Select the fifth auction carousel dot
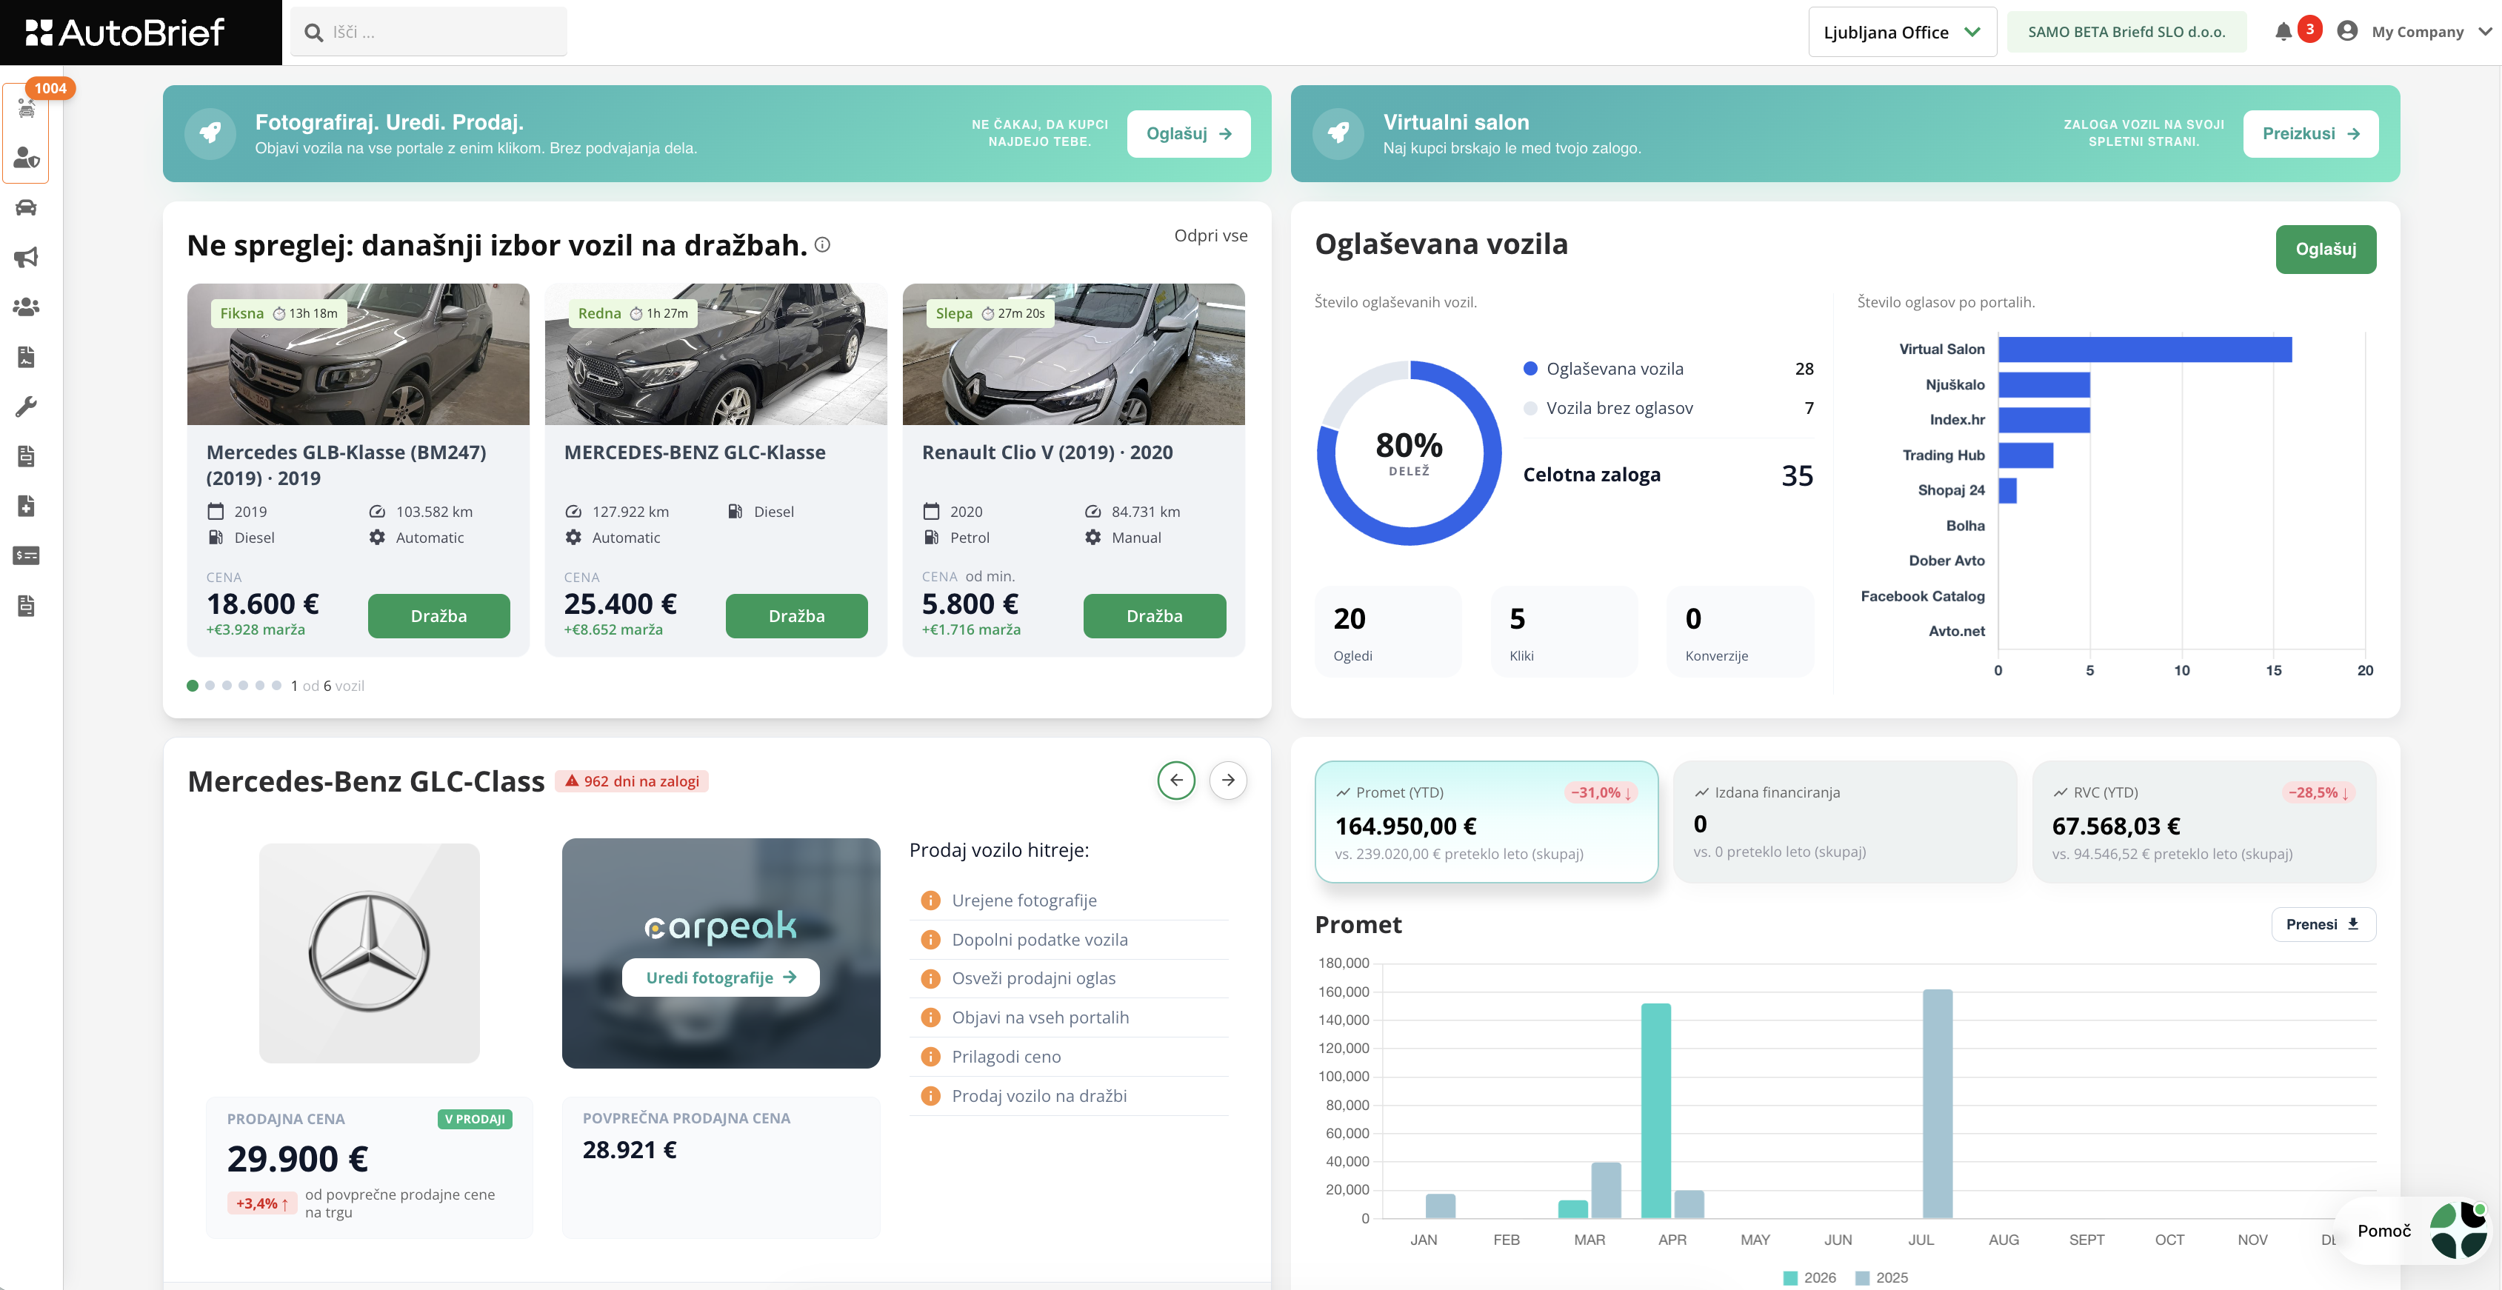The height and width of the screenshot is (1290, 2502). [259, 686]
